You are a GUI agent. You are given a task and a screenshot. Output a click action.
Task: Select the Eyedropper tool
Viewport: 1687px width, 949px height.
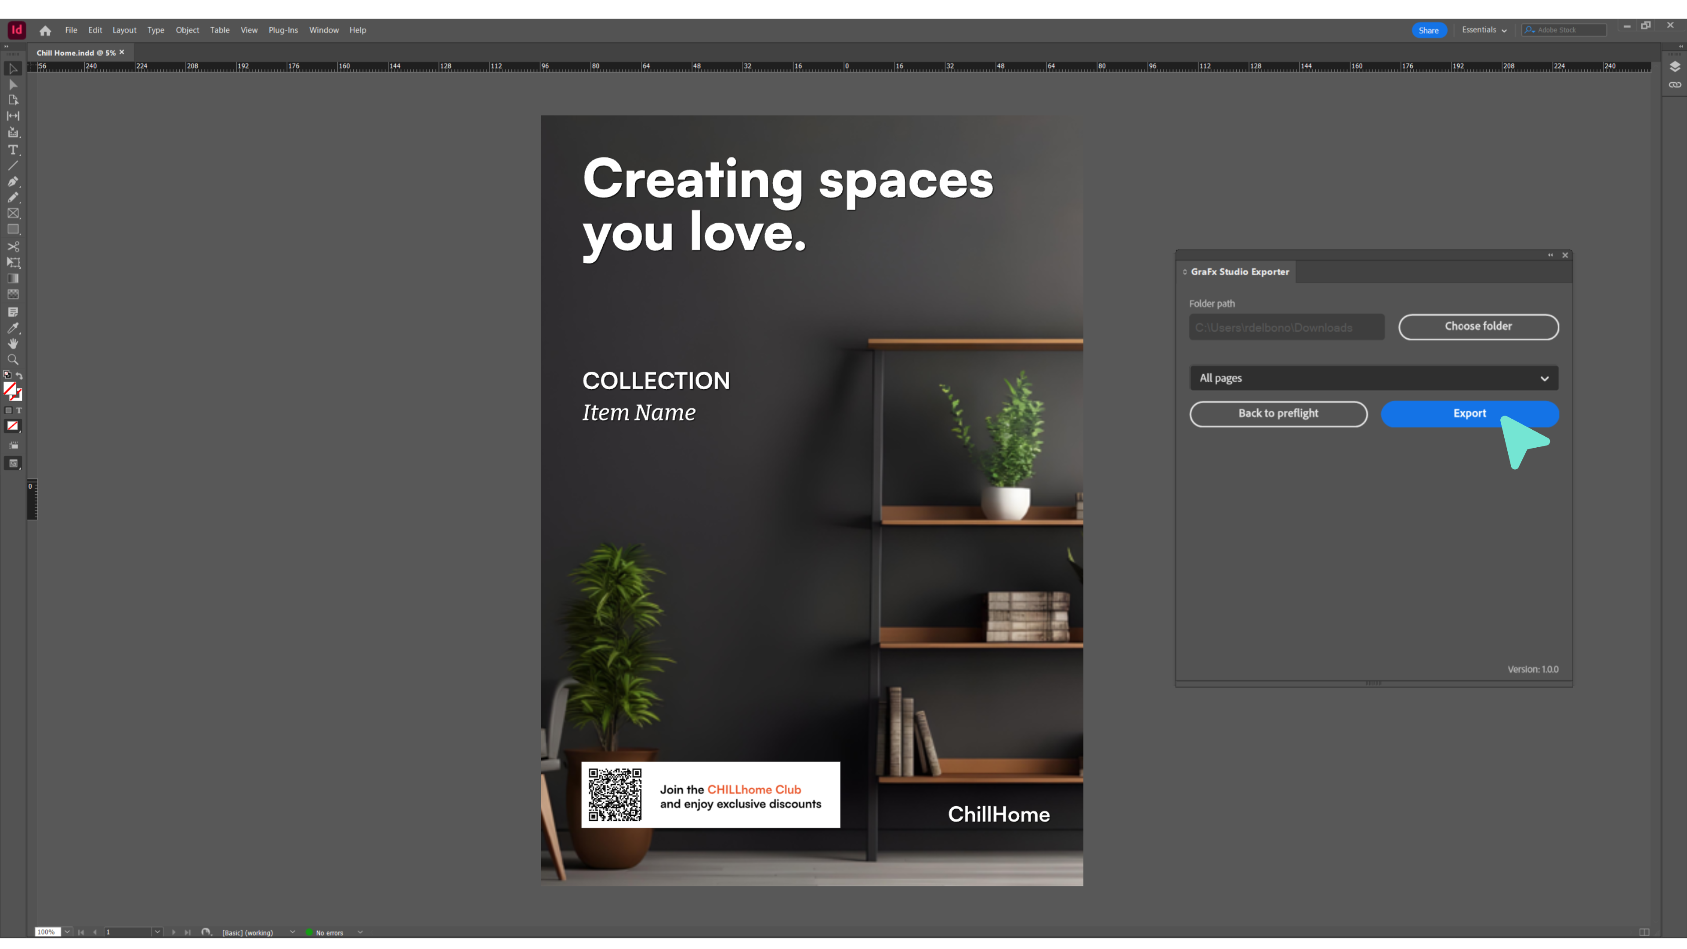click(13, 328)
